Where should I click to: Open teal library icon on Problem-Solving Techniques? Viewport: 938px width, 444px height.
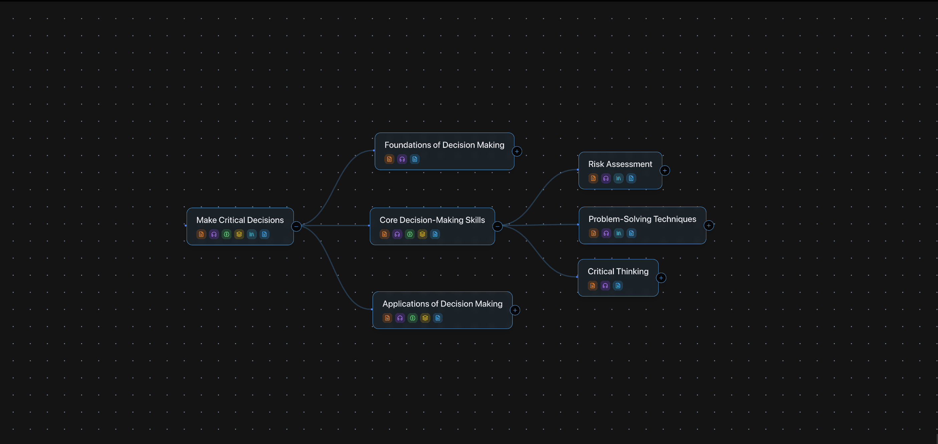619,233
